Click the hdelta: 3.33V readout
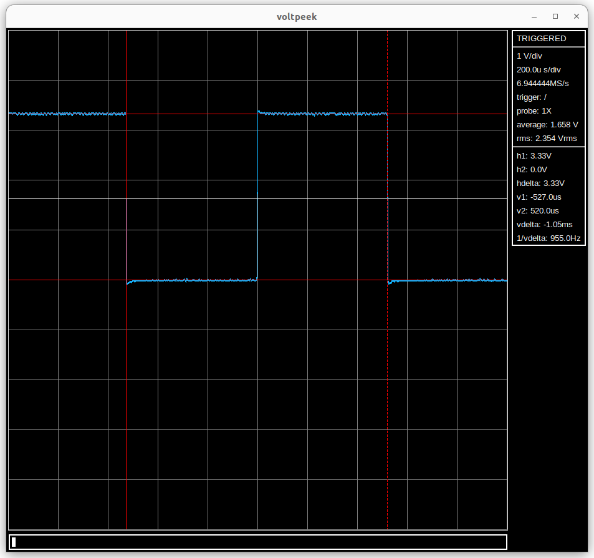594x558 pixels. pos(540,184)
